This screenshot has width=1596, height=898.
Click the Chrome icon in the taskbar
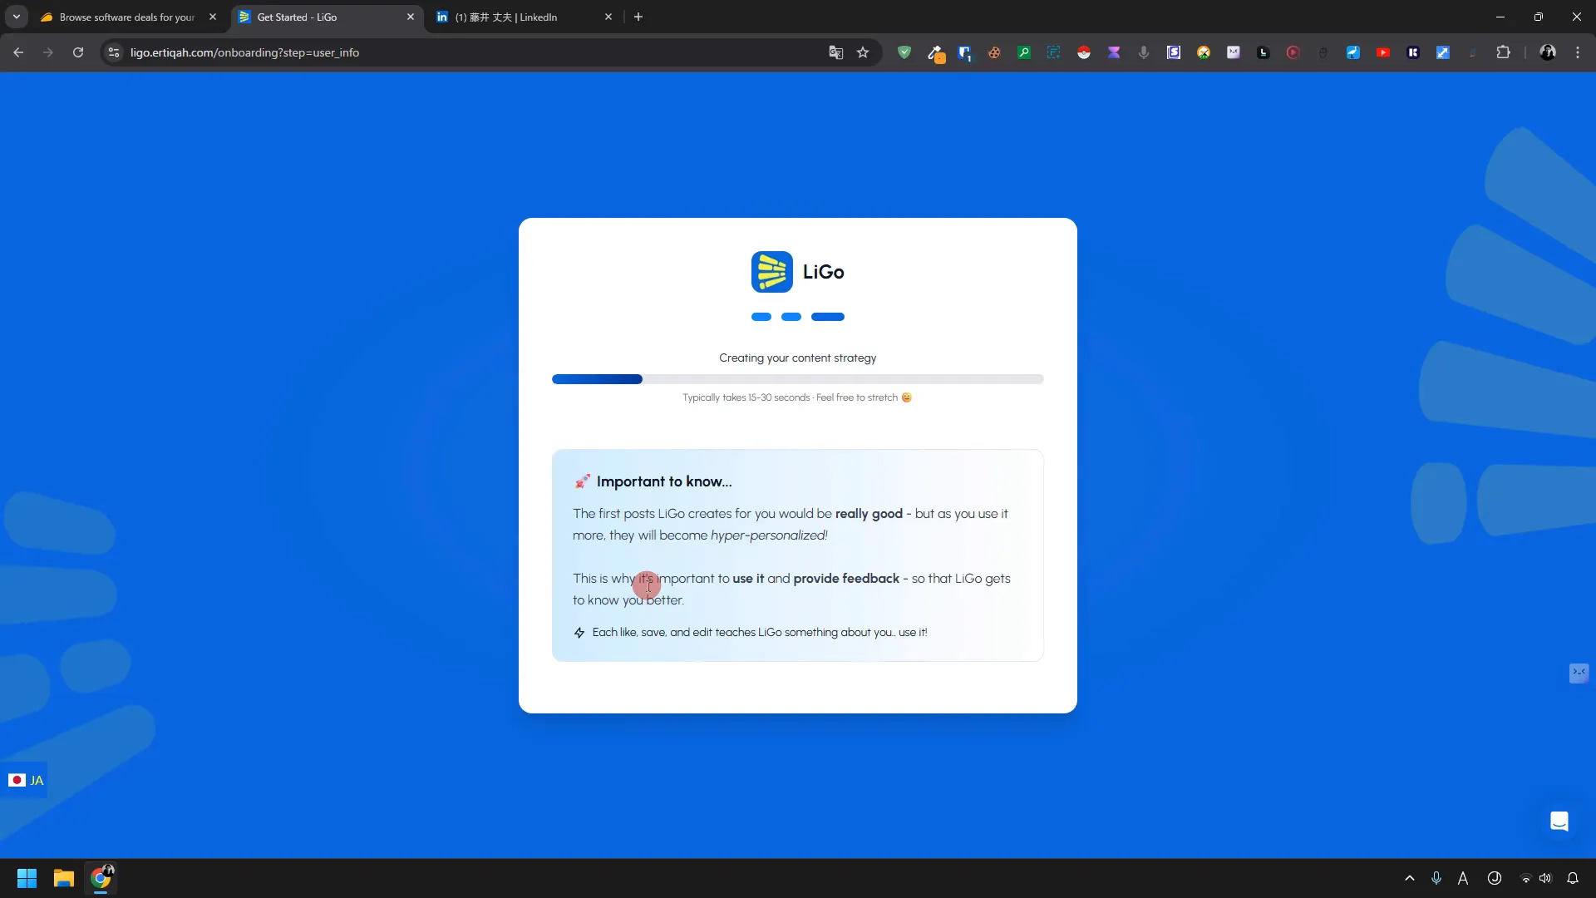tap(101, 878)
